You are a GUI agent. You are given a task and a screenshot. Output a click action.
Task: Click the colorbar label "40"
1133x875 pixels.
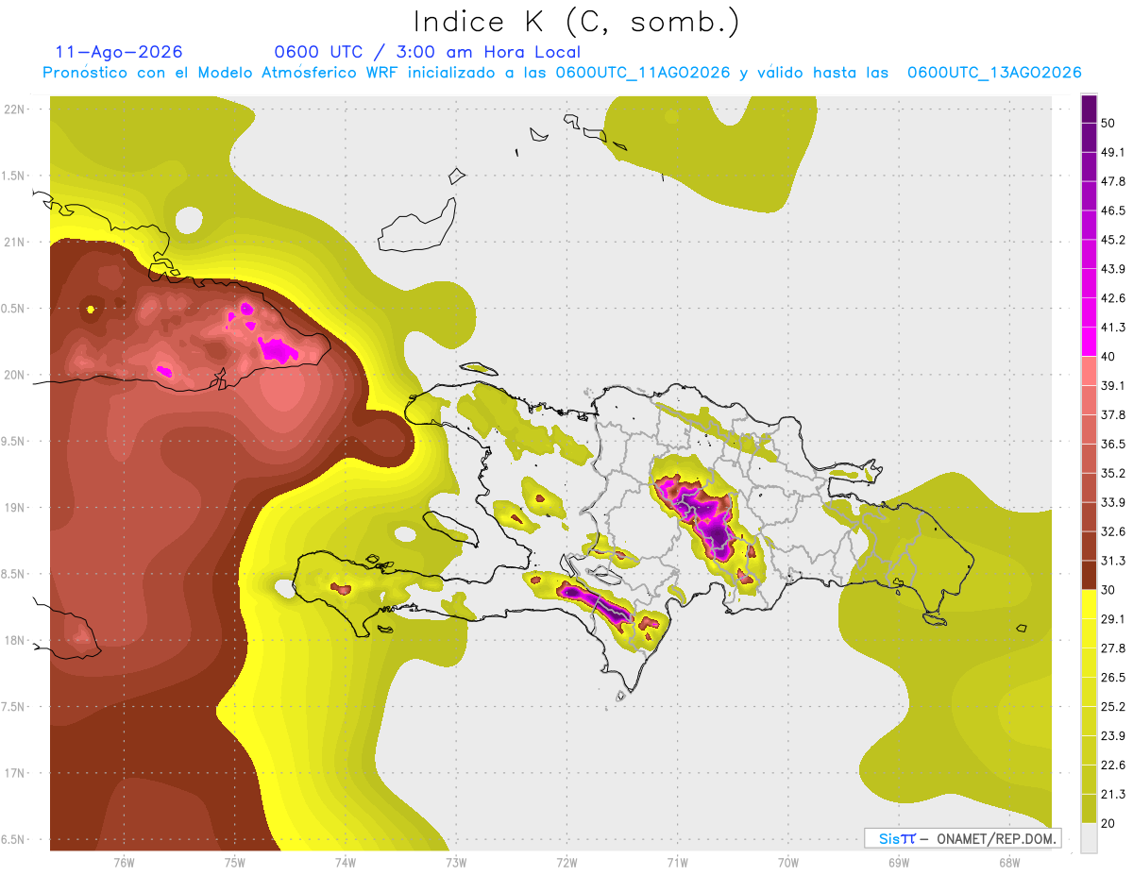[1108, 356]
